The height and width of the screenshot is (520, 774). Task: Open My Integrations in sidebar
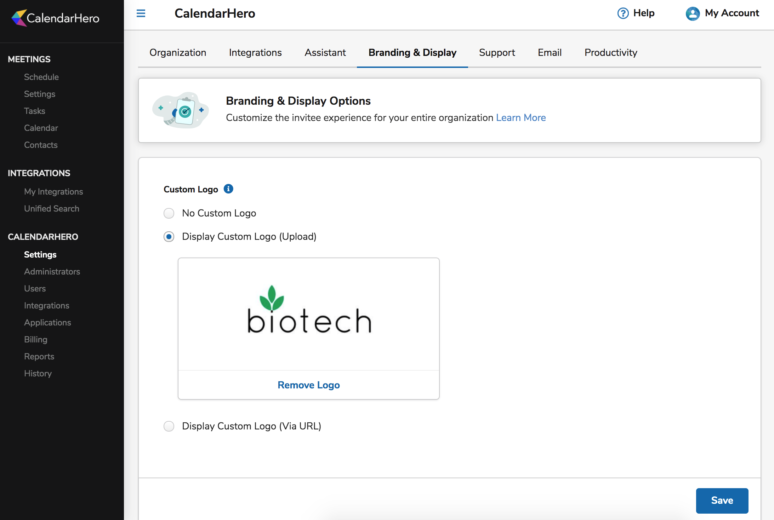point(53,191)
